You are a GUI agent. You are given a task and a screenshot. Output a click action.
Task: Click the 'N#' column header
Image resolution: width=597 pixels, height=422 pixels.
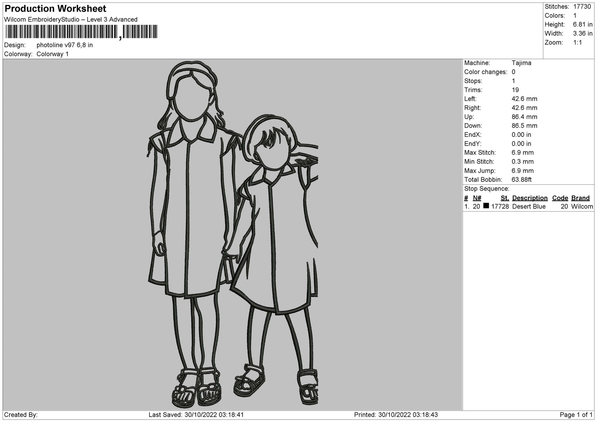(x=477, y=198)
